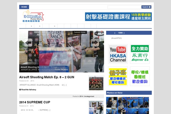Click the (Airsoft IPSC) text
The image size is (171, 114).
(x=117, y=38)
